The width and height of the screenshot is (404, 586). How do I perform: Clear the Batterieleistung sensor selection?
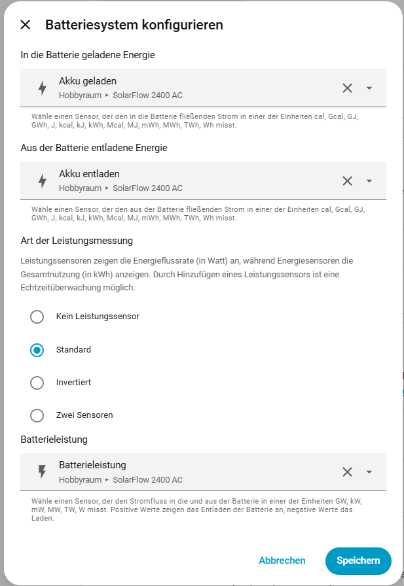coord(347,472)
